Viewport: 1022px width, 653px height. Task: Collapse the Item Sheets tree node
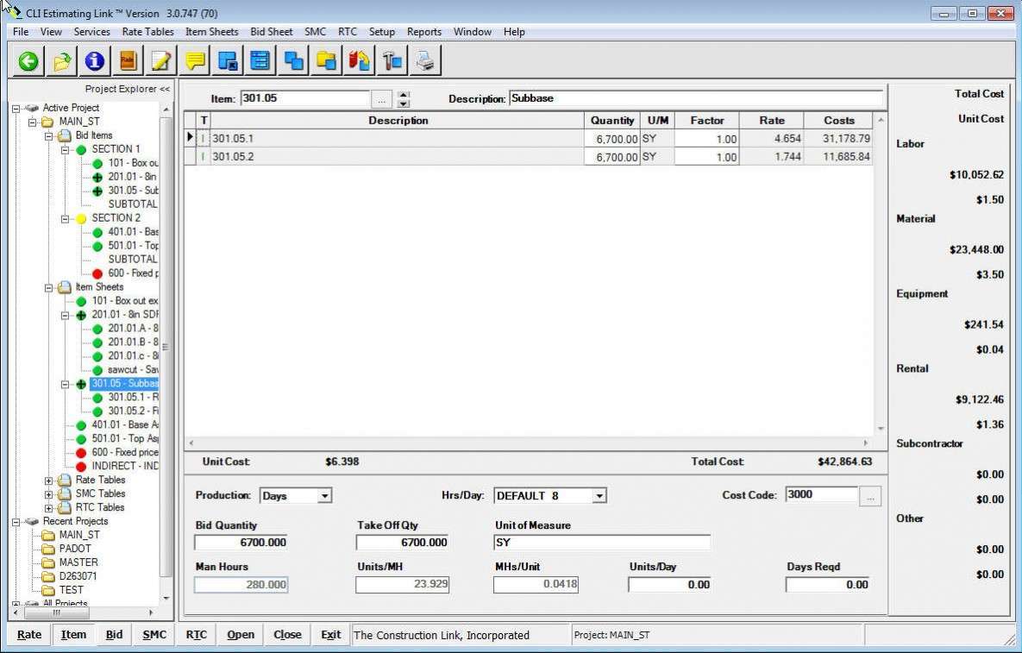48,287
